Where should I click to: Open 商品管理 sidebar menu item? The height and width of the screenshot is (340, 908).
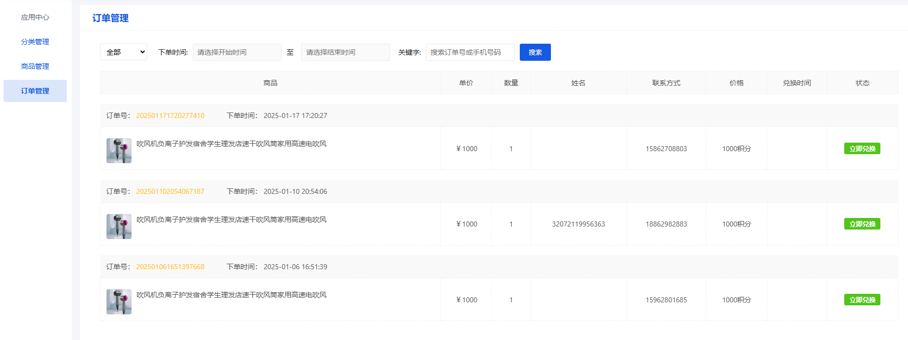point(35,66)
